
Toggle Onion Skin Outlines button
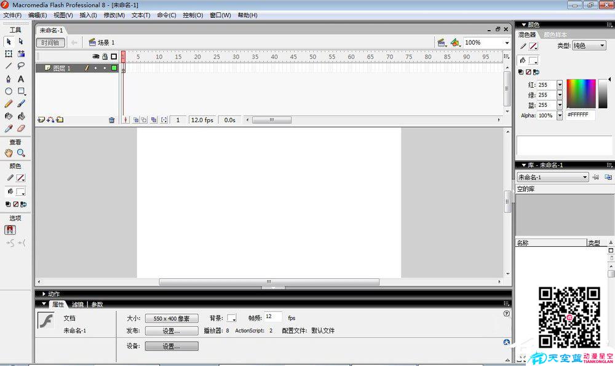coord(144,120)
